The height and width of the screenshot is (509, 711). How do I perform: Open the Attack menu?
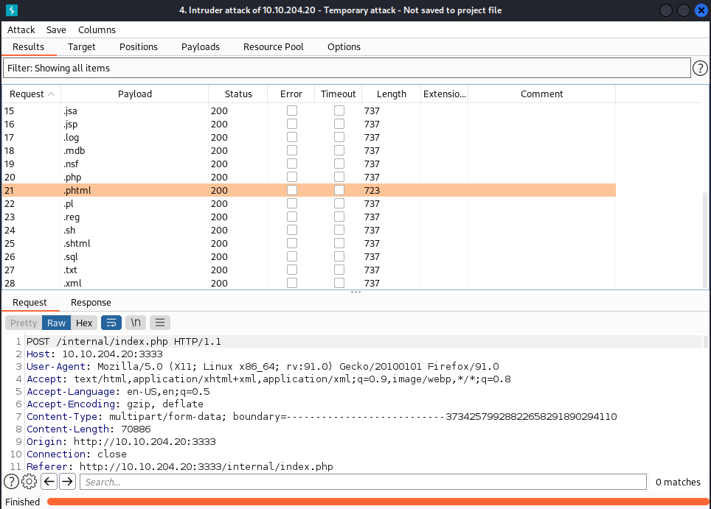pyautogui.click(x=21, y=29)
